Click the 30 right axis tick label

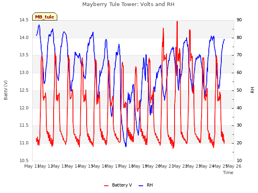(x=239, y=125)
